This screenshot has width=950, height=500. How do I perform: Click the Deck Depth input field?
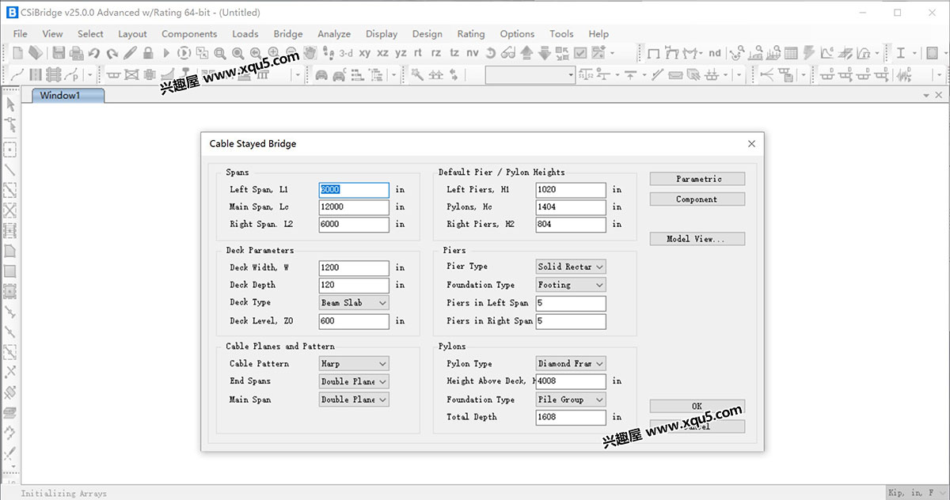coord(354,285)
